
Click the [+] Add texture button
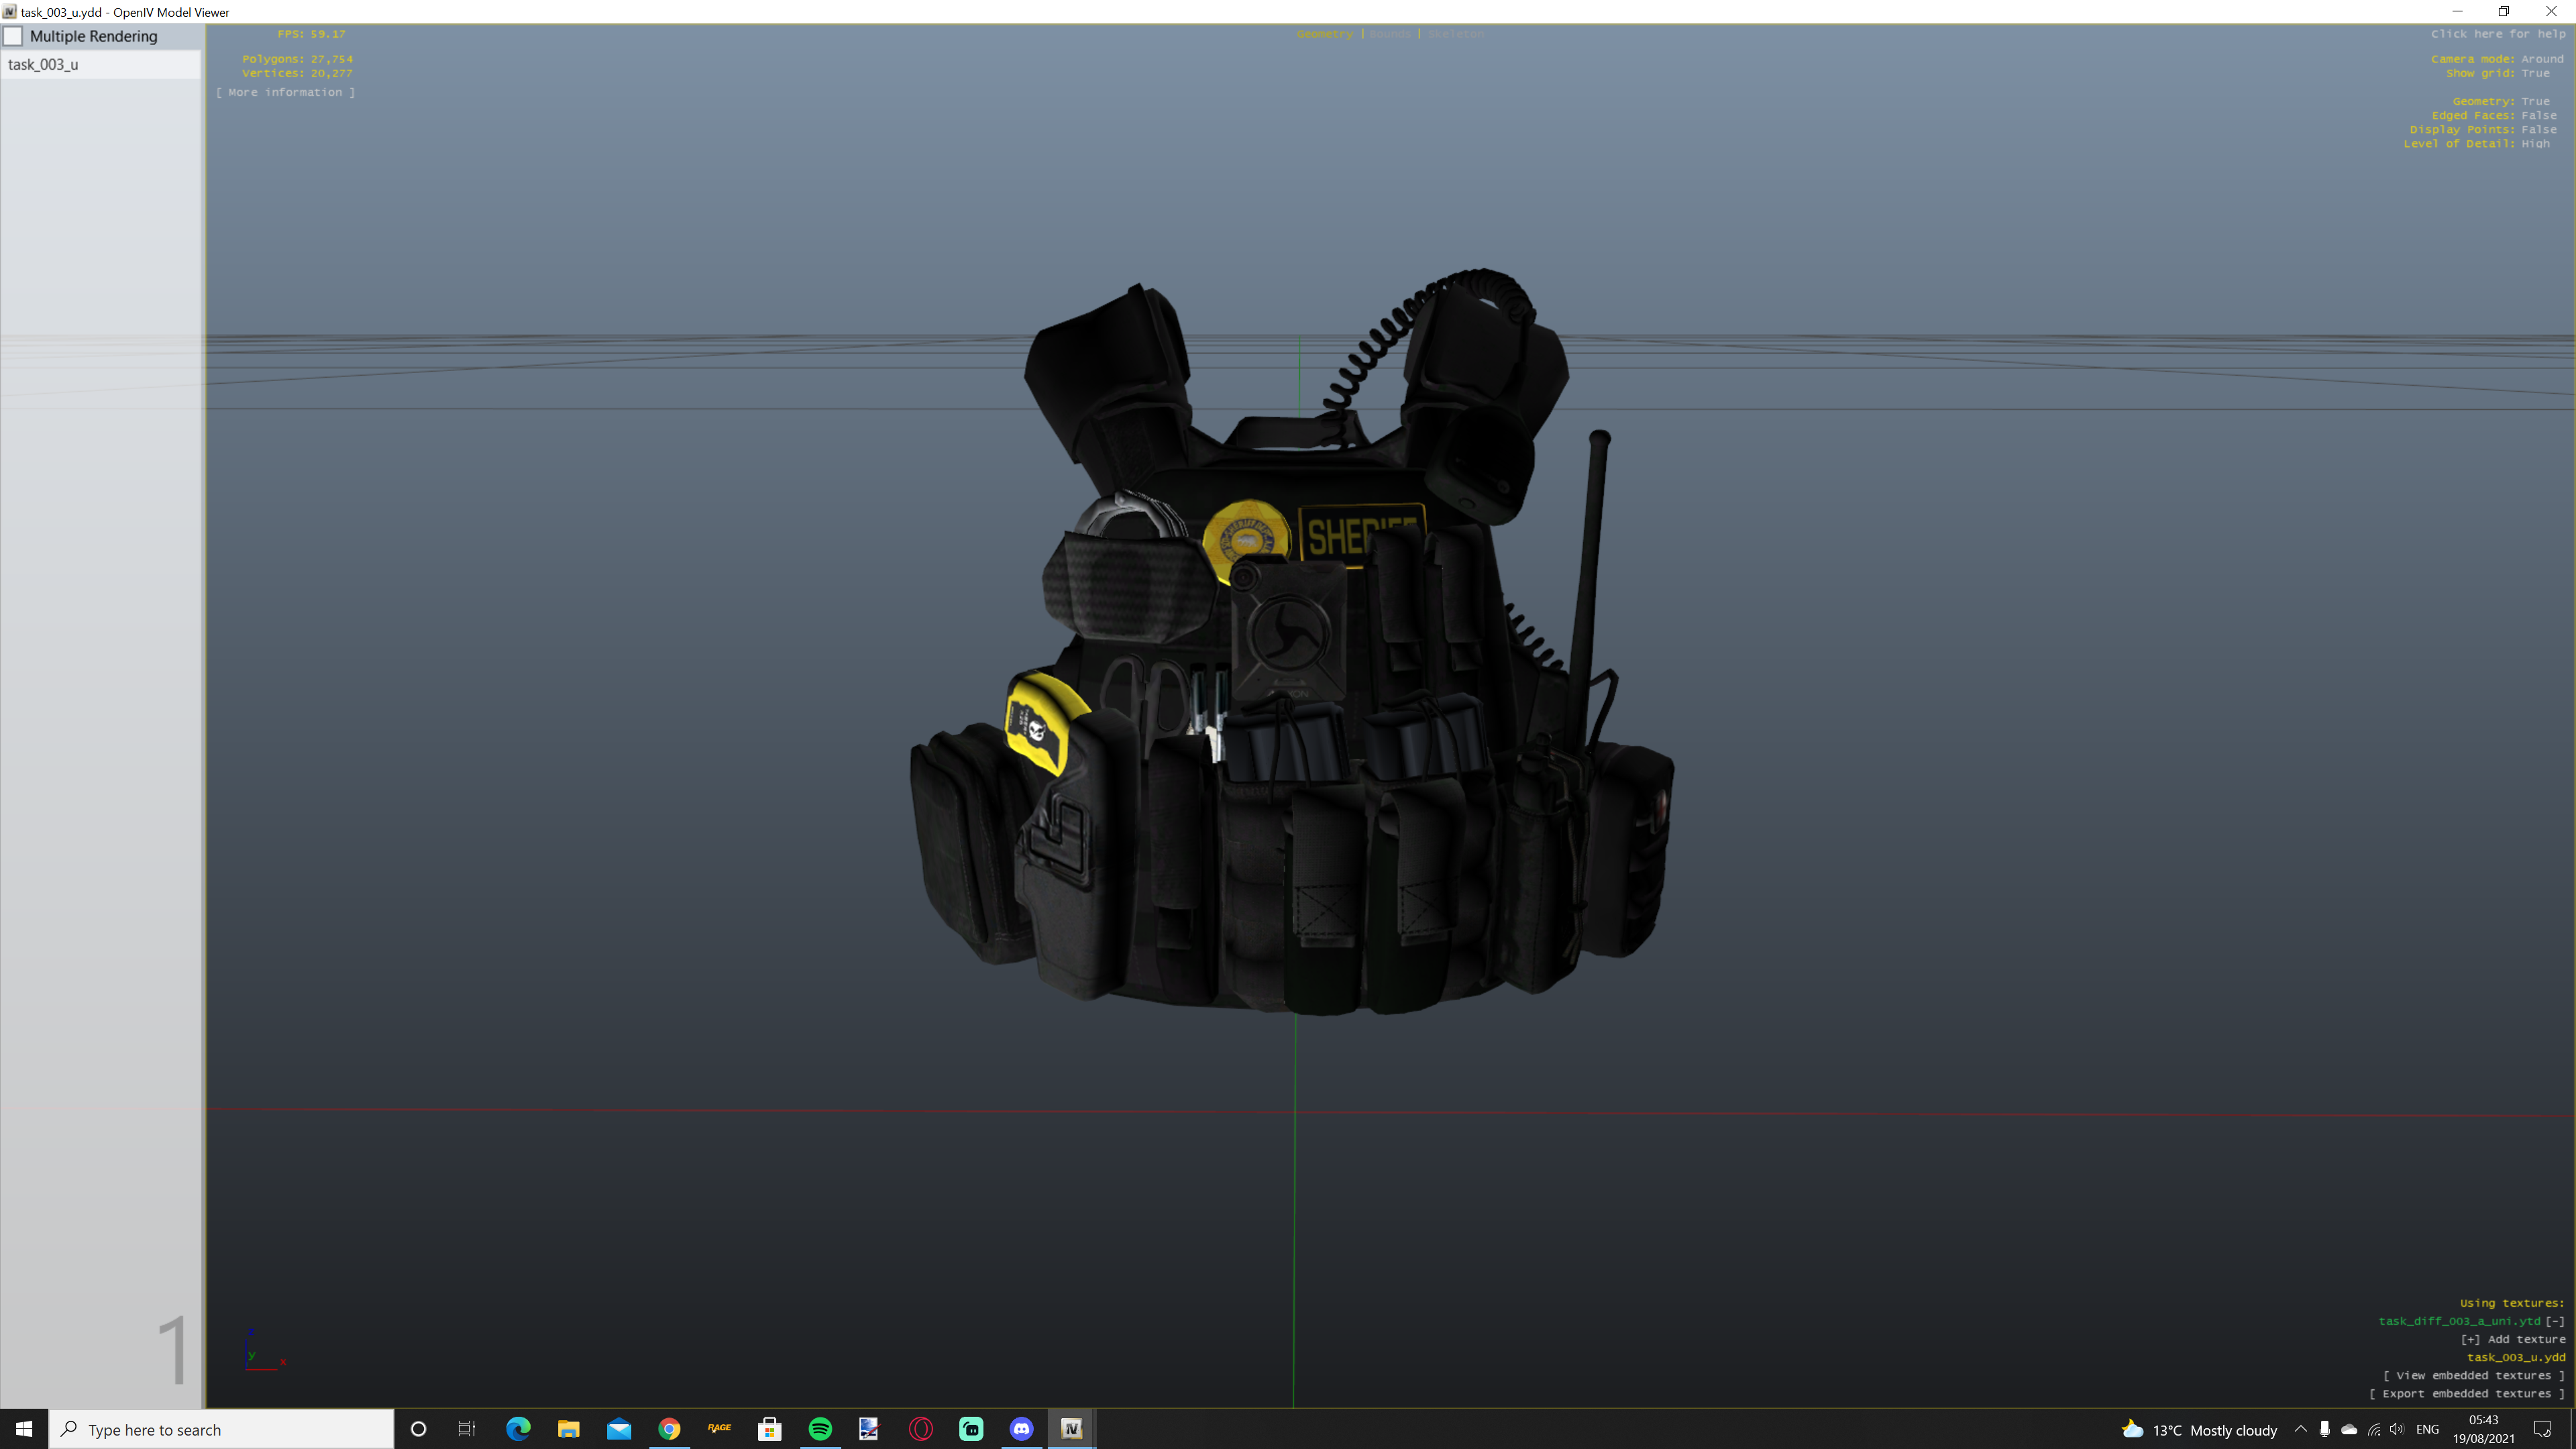pos(2512,1339)
